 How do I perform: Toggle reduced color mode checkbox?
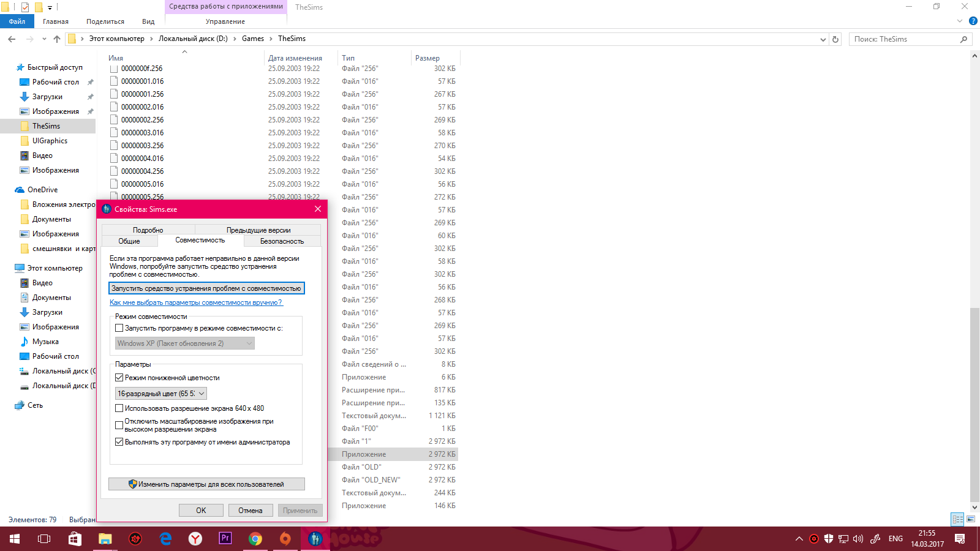[x=119, y=378]
